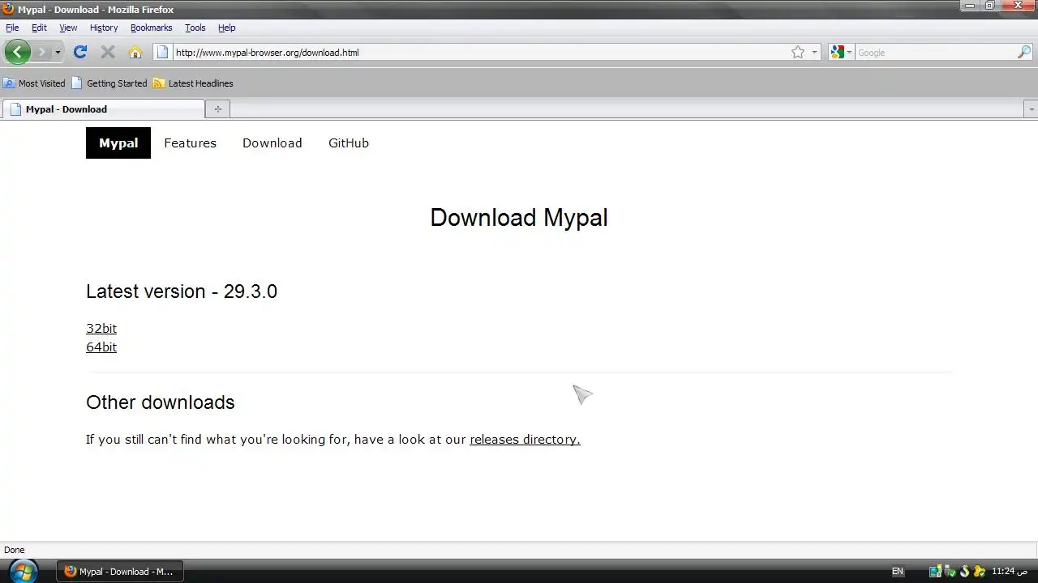Click the URL address field

coord(480,53)
